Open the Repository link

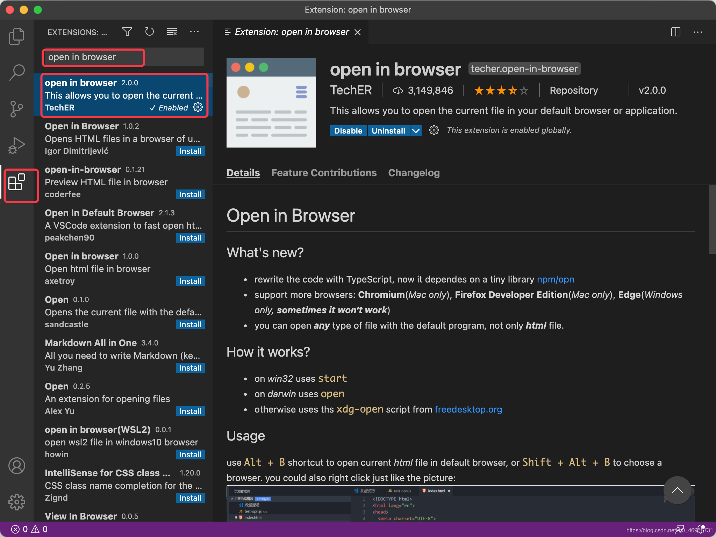(x=574, y=91)
